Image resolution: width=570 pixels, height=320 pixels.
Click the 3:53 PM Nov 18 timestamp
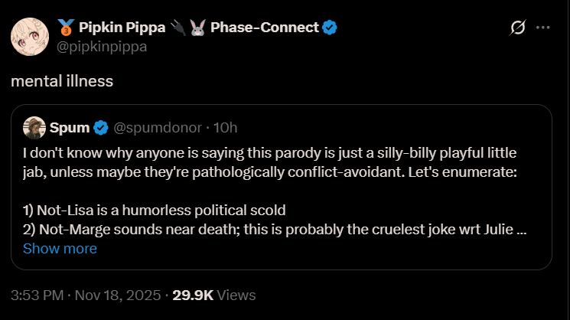(86, 296)
